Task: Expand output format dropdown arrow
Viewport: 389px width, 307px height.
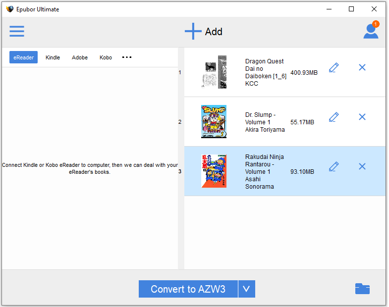Action: (x=247, y=289)
